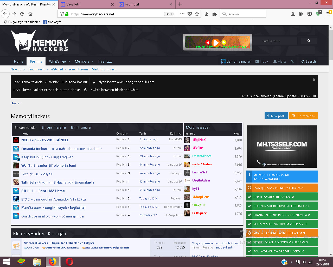
Task: Select the En son konular tab
Action: 26,128
